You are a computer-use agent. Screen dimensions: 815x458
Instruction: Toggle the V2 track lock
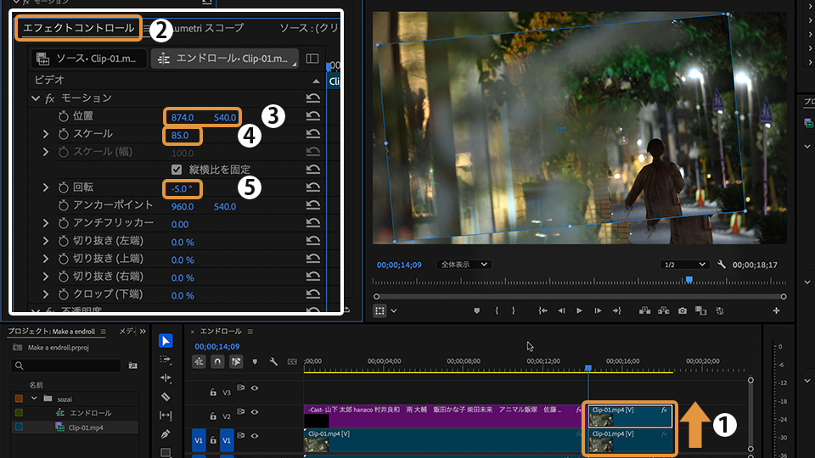(x=213, y=416)
